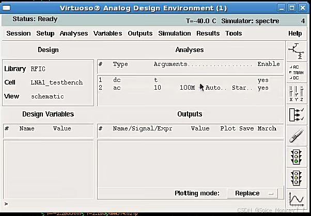Click the Design Variables Value column header
Image resolution: width=311 pixels, height=216 pixels.
pyautogui.click(x=62, y=128)
